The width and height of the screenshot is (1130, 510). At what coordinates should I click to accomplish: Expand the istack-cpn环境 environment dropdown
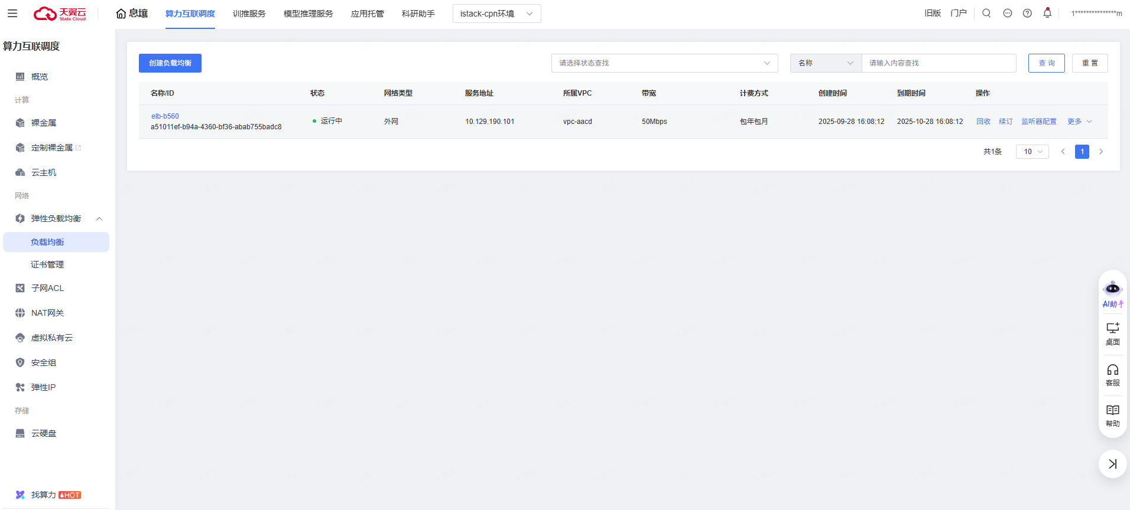point(496,14)
